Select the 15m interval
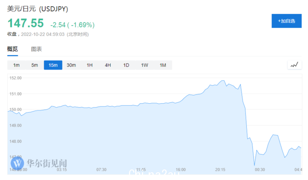The image size is (308, 180). tap(53, 65)
